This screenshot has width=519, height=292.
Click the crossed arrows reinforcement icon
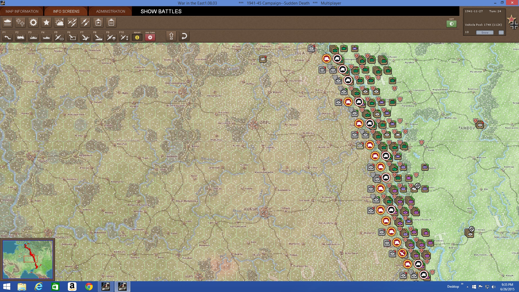(85, 22)
